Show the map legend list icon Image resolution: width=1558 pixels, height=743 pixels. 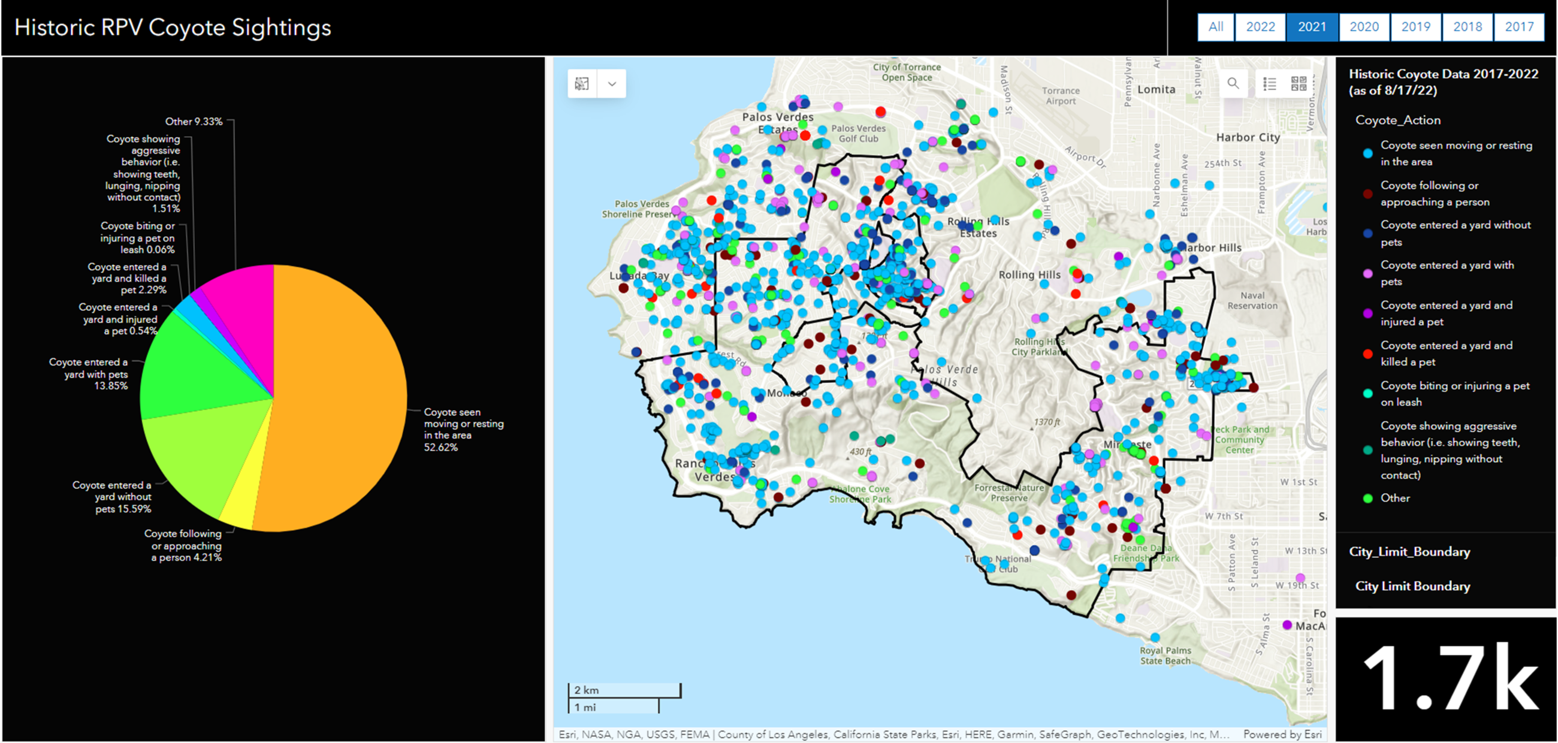(1270, 83)
